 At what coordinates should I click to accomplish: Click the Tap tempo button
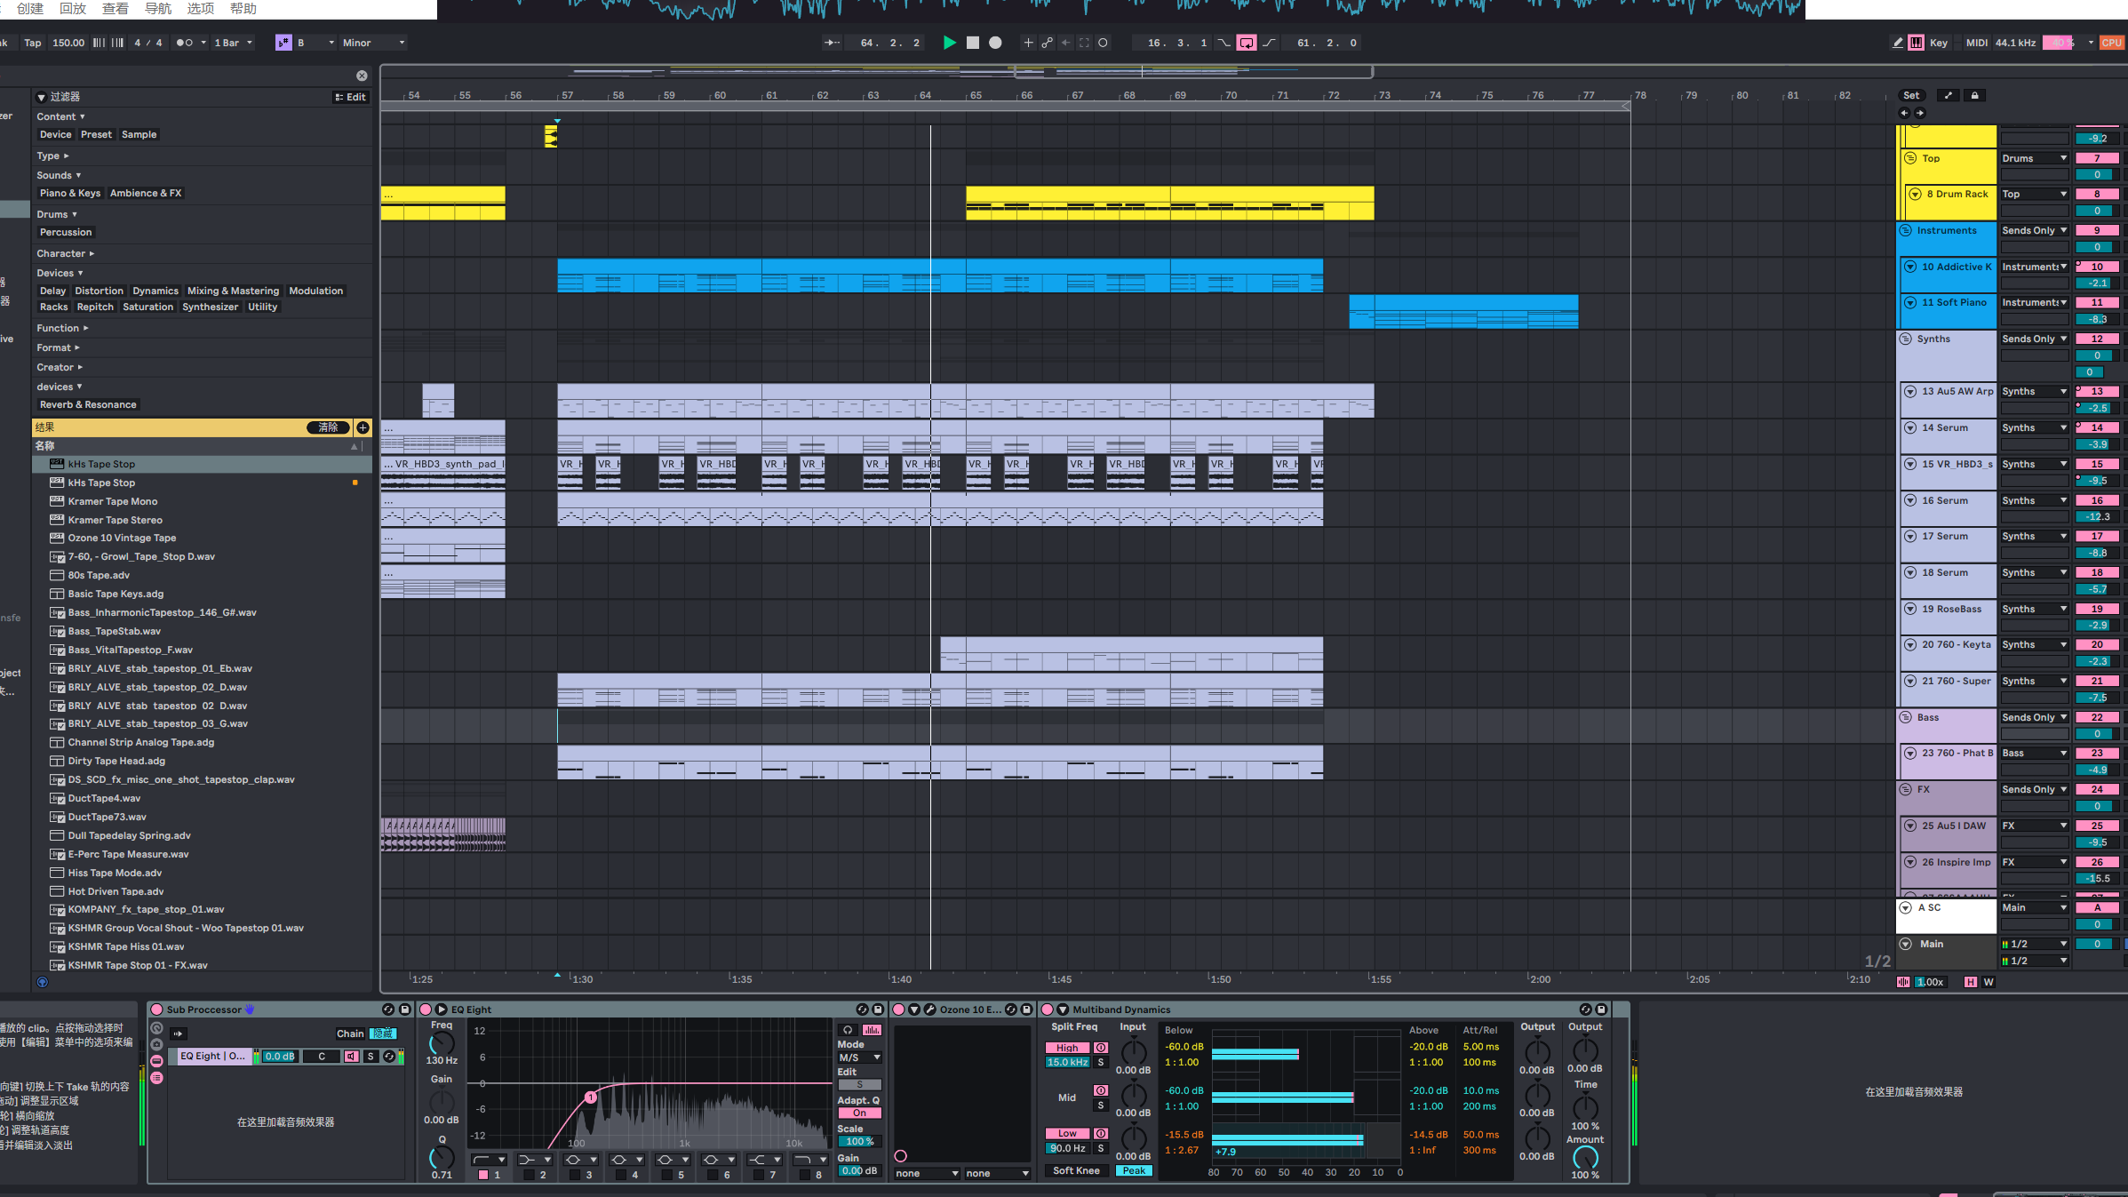[x=33, y=43]
